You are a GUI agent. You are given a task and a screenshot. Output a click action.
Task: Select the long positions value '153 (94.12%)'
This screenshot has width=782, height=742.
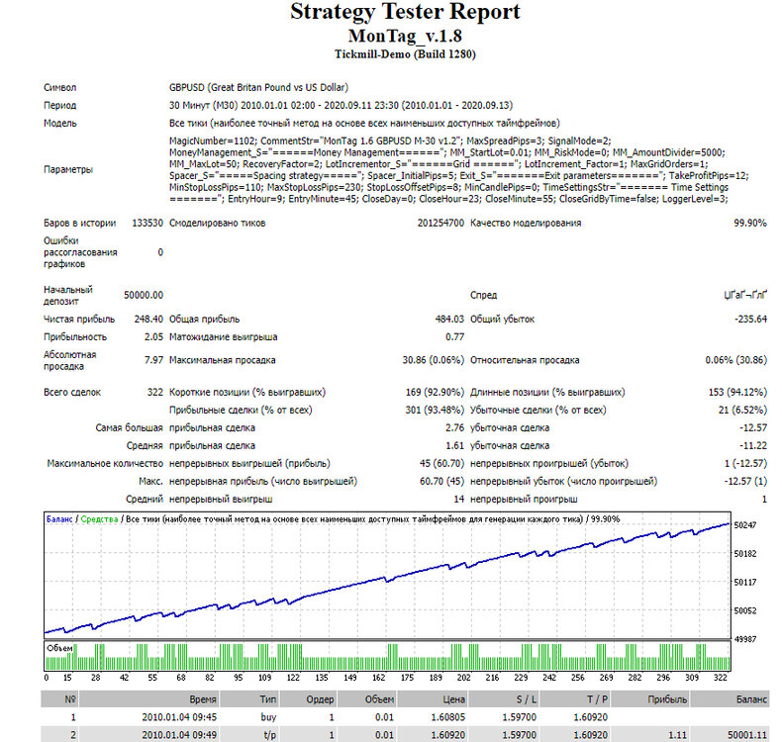pos(737,393)
